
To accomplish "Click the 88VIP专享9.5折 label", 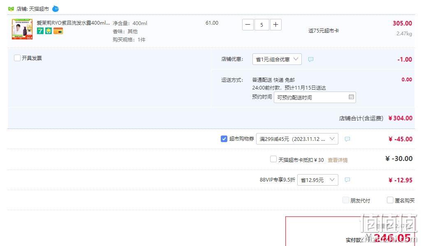I will [x=278, y=180].
